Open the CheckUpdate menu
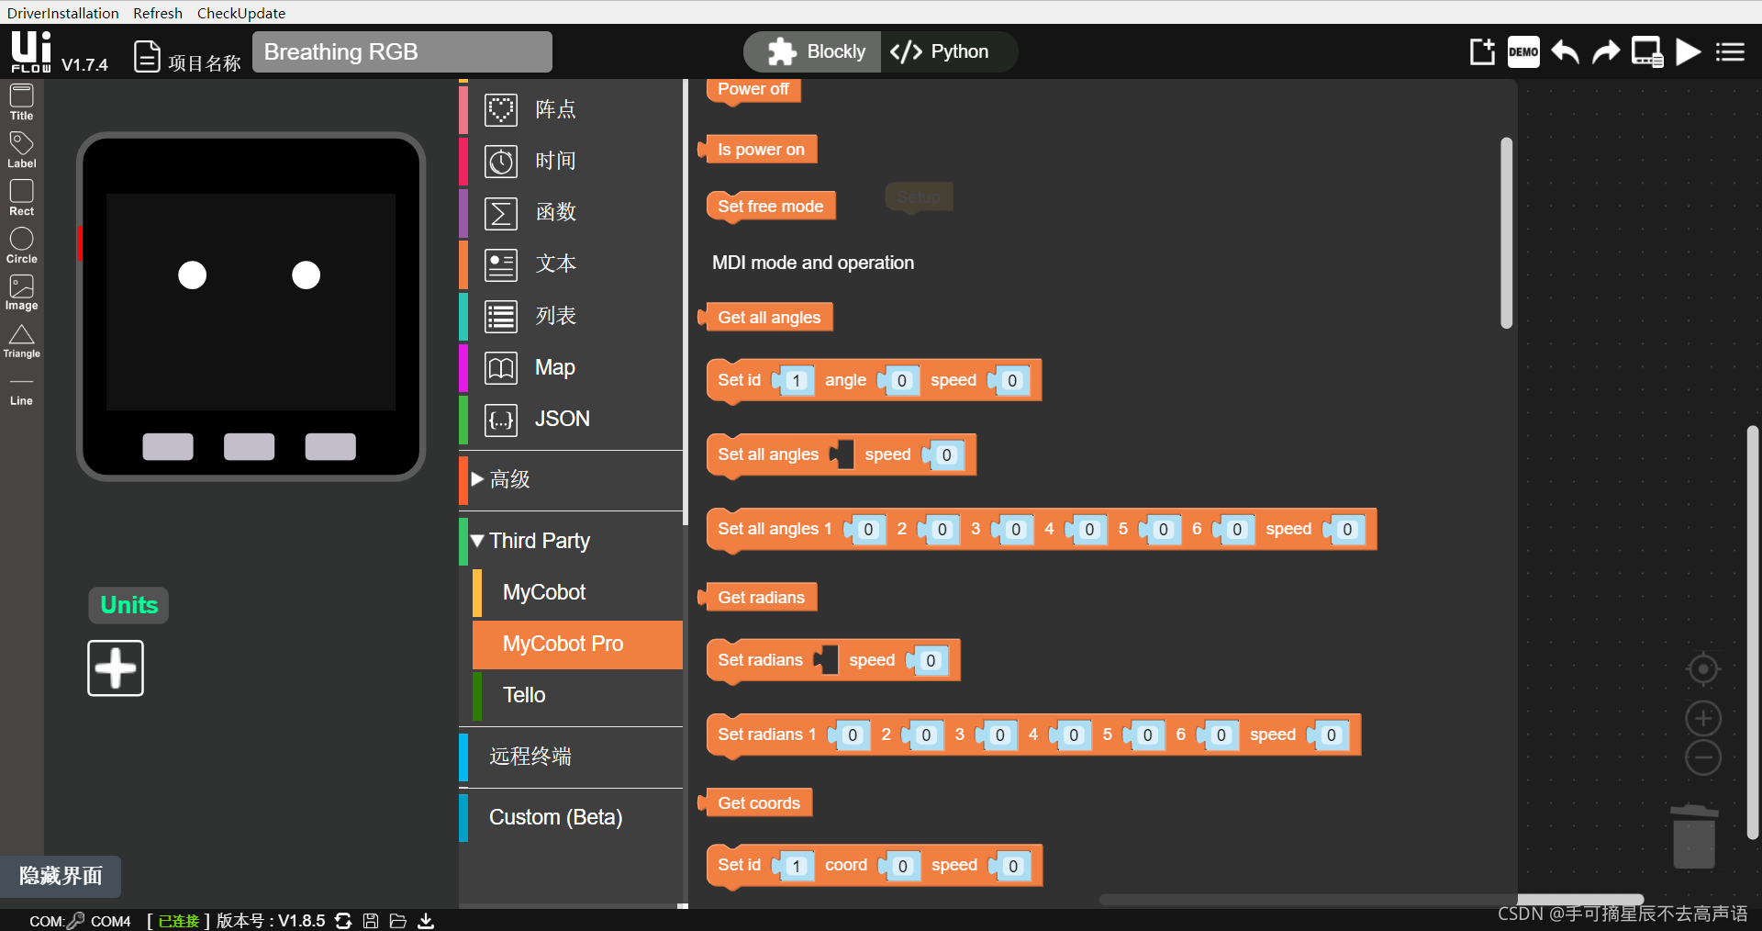Image resolution: width=1762 pixels, height=931 pixels. [240, 13]
